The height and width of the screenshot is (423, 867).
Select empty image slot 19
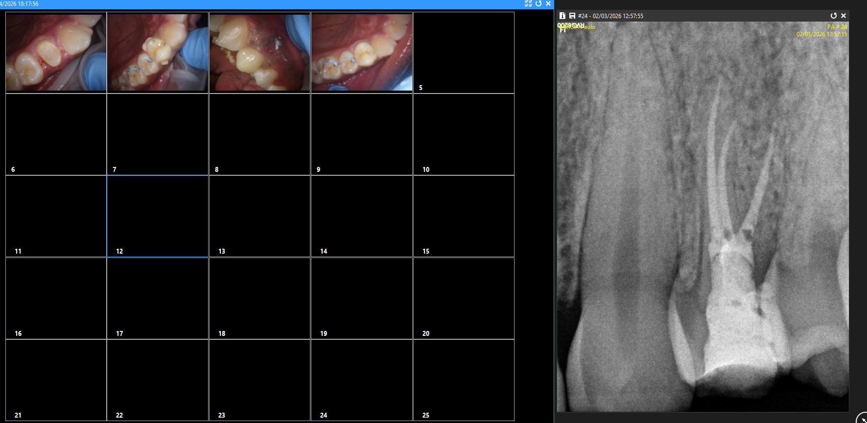[x=362, y=298]
